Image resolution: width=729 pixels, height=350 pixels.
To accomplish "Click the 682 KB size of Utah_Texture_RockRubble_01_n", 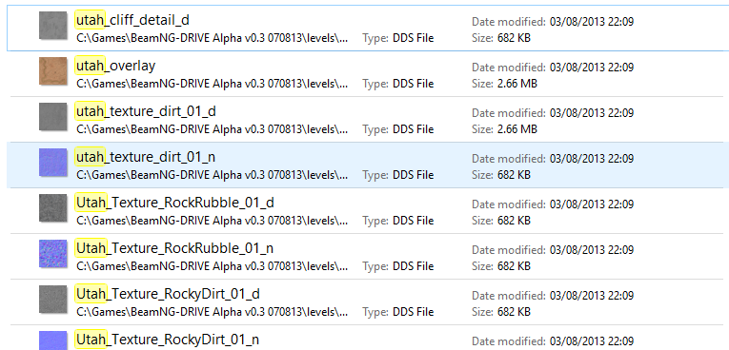I will (x=514, y=266).
